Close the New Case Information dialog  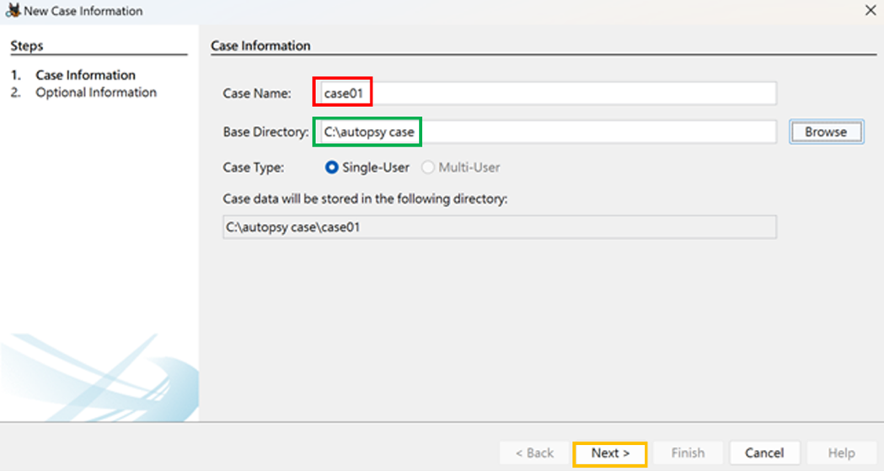point(870,10)
